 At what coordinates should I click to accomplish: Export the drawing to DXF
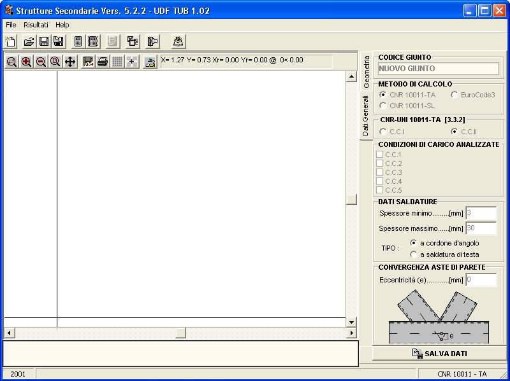pyautogui.click(x=87, y=60)
